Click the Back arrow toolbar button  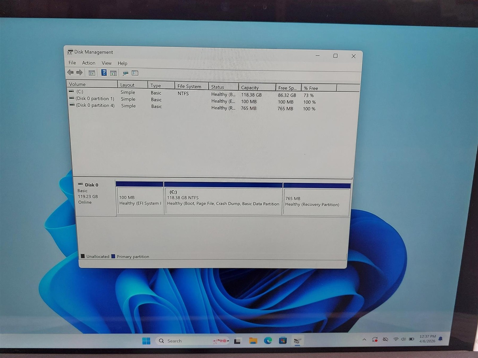pos(71,72)
